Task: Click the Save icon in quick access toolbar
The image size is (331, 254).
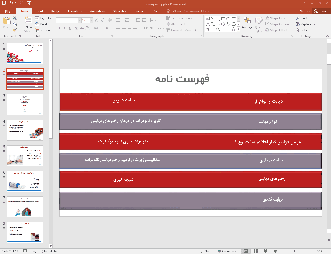Action: click(x=4, y=3)
